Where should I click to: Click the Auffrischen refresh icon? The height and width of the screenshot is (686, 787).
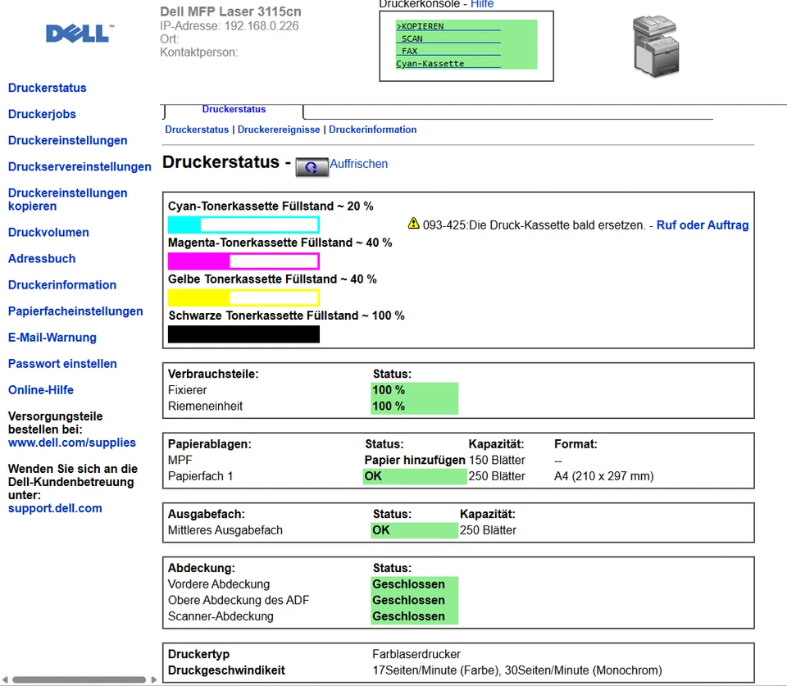312,167
